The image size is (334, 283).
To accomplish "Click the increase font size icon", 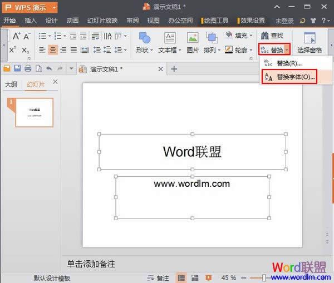I will 16,36.
